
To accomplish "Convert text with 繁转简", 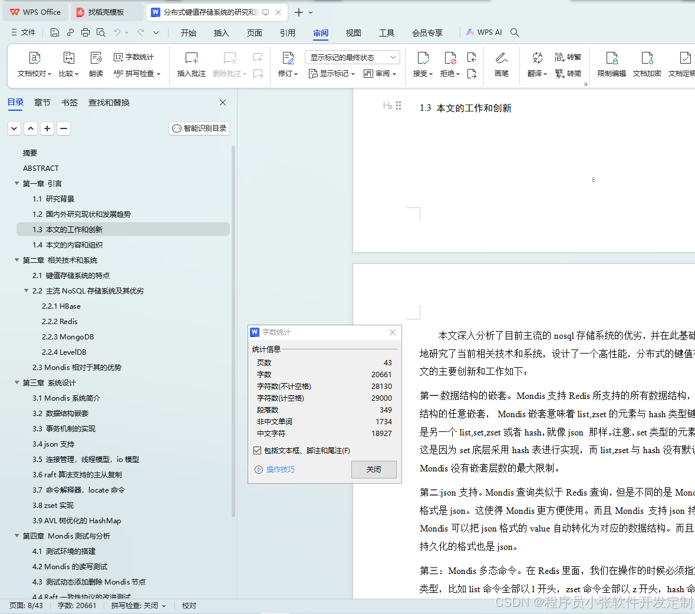I will [568, 74].
